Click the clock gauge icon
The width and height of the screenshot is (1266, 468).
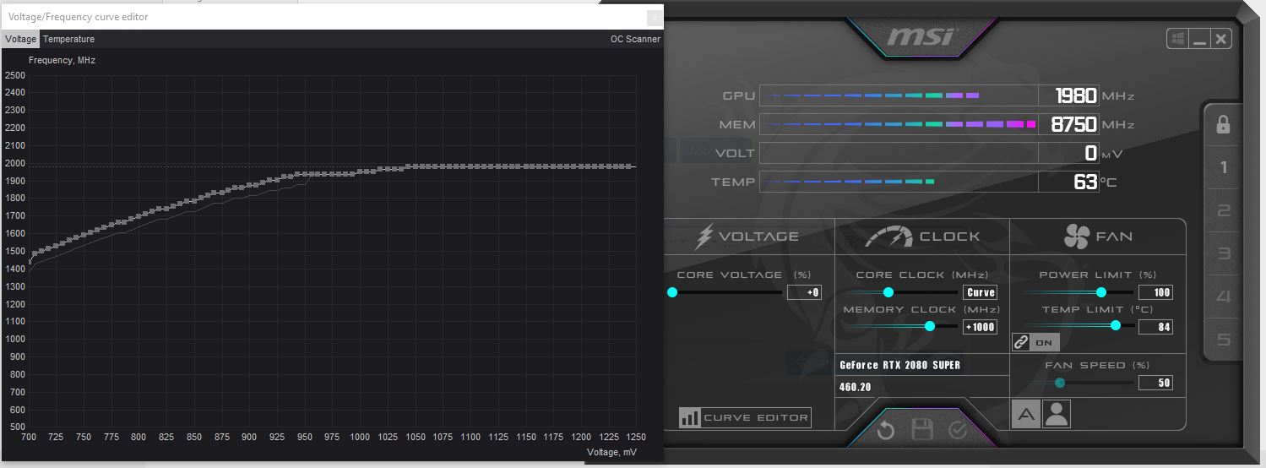[889, 236]
